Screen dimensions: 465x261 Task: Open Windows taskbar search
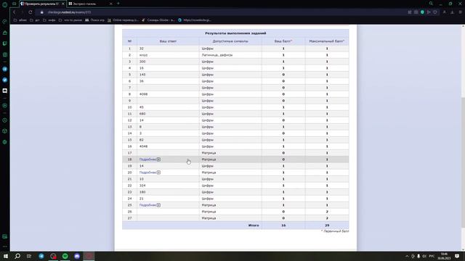(x=17, y=256)
